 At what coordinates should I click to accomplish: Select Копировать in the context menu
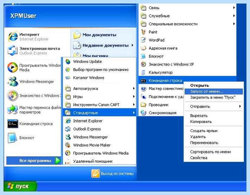pyautogui.click(x=214, y=122)
